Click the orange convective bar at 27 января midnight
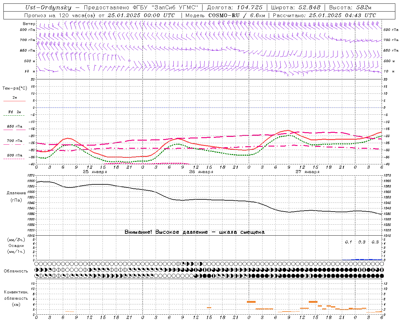Viewport: 400px width, 320px height. coord(251,302)
